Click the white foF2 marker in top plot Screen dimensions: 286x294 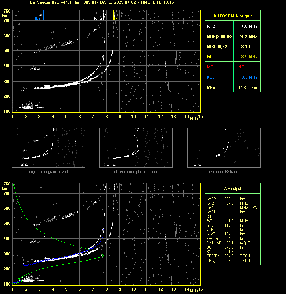(x=104, y=15)
